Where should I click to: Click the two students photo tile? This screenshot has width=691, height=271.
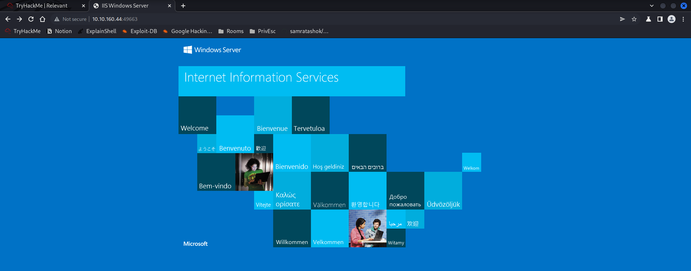coord(367,228)
